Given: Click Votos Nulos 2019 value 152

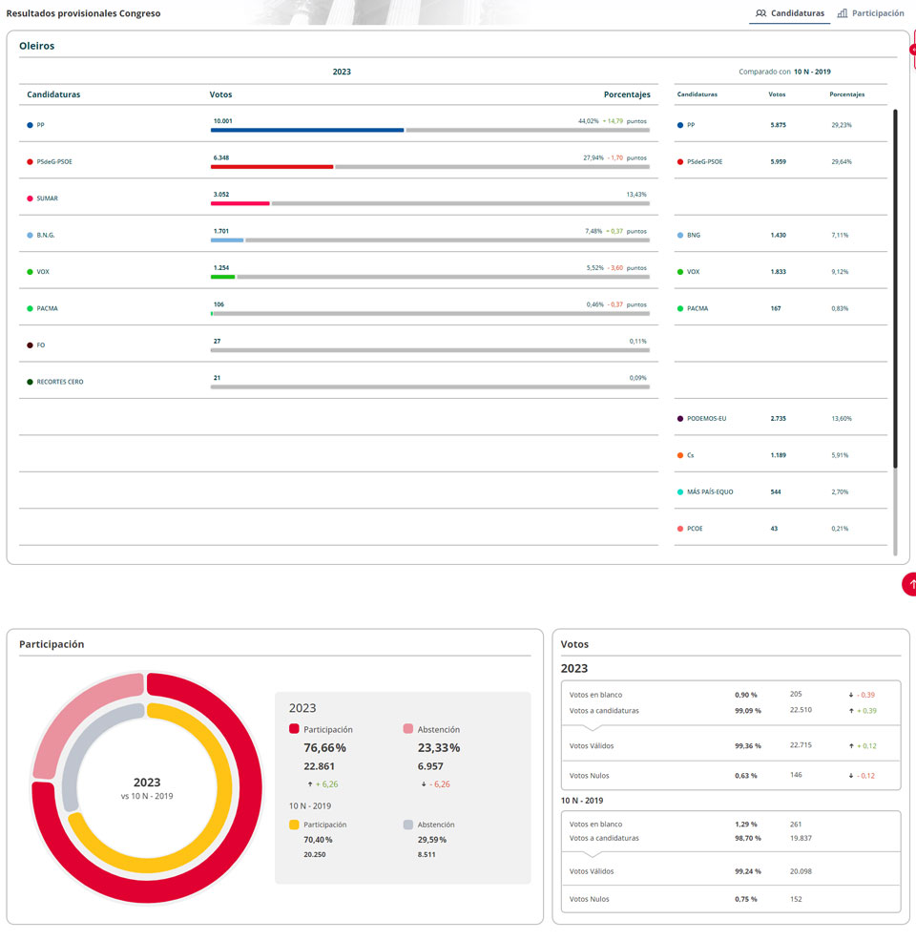Looking at the screenshot, I should (796, 899).
